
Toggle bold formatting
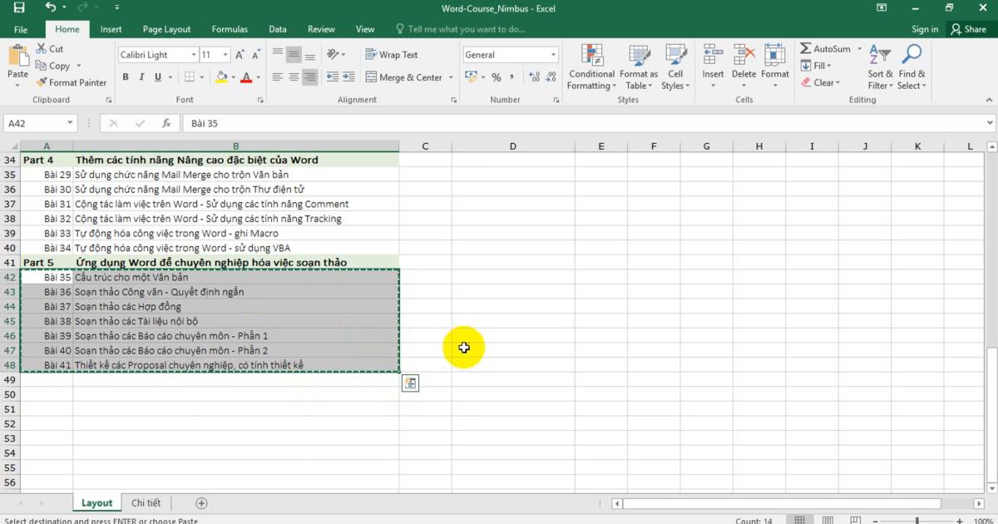pyautogui.click(x=126, y=76)
